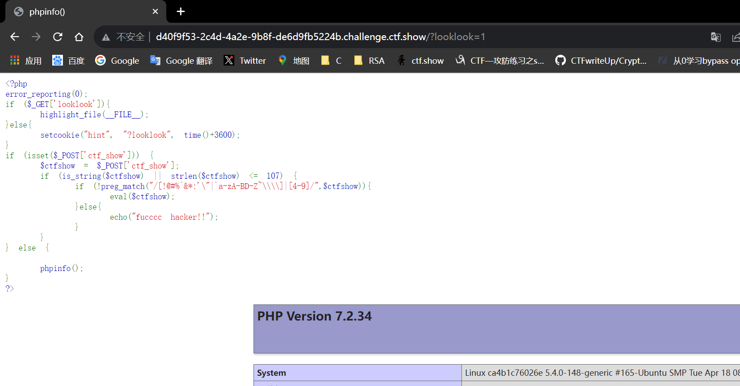Click the '$ctfshow = $_POST' assignment line

109,166
